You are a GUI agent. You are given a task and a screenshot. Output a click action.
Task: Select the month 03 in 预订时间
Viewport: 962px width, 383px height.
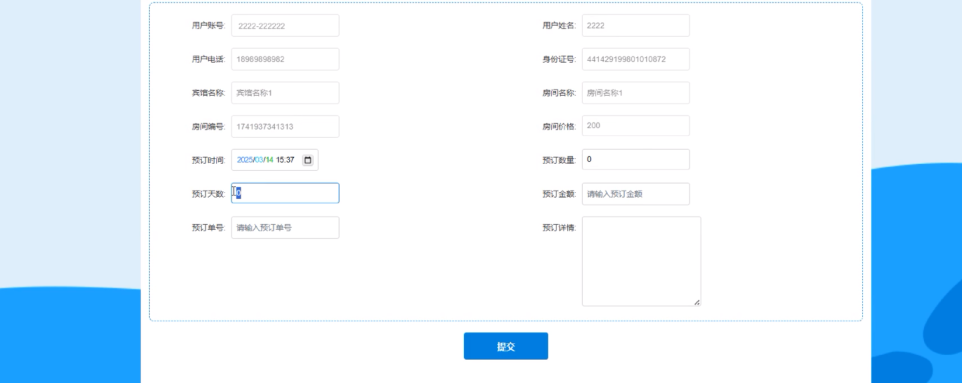pyautogui.click(x=259, y=160)
